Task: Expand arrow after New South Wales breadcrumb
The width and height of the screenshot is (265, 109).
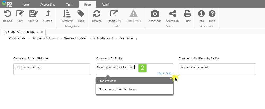Action: (90, 39)
